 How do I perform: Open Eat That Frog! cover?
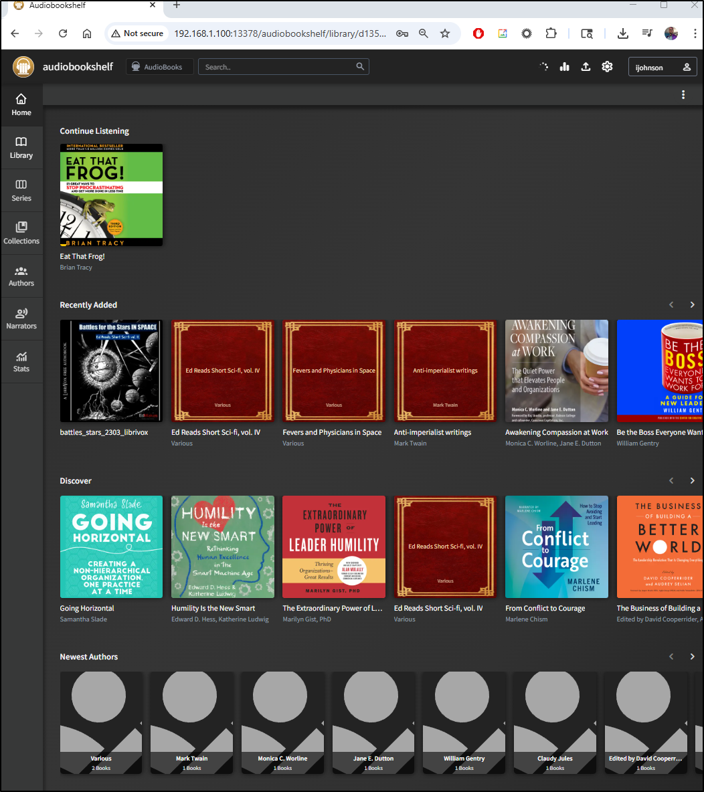111,195
